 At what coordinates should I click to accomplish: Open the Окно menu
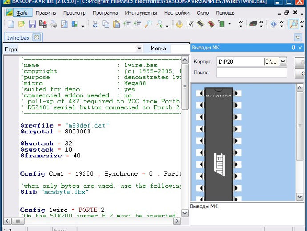tap(202, 13)
